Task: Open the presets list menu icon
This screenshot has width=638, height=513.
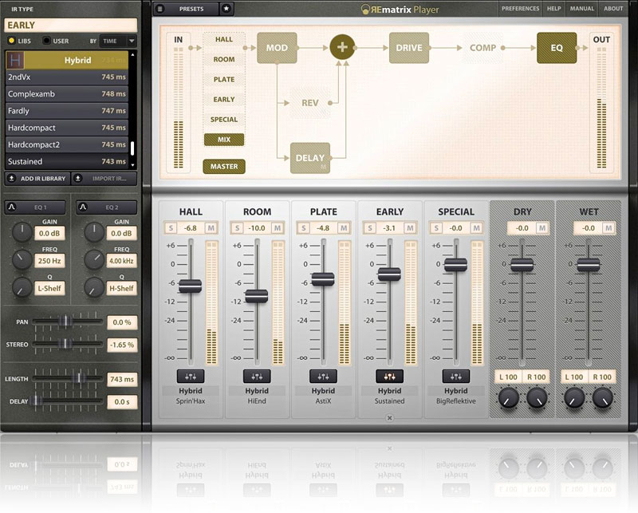Action: pyautogui.click(x=161, y=9)
